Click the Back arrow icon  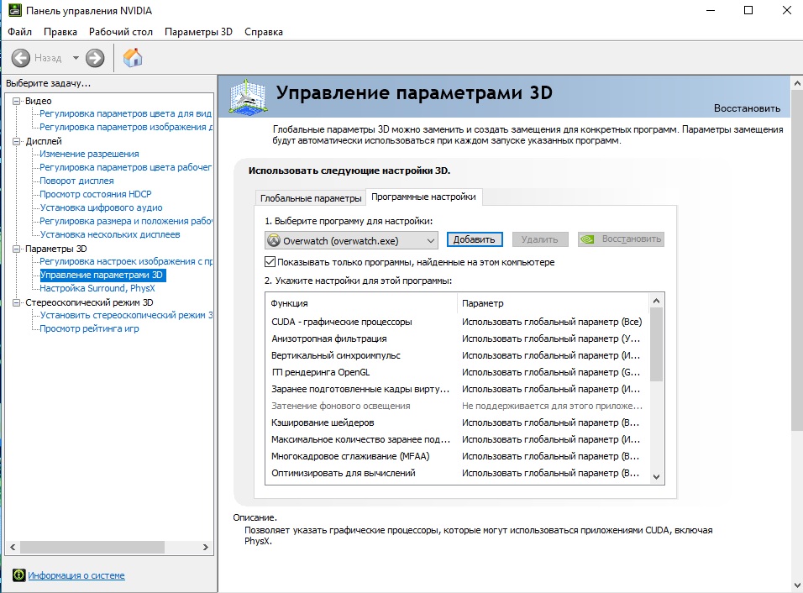pos(21,58)
